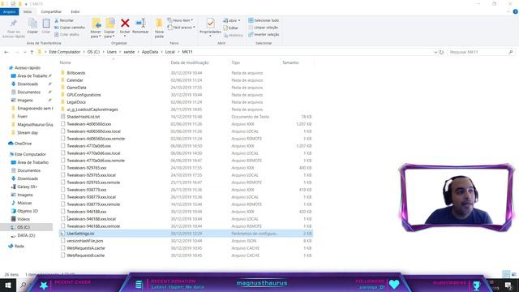Viewport: 519px width, 292px height.
Task: Open Objetos 3D in navigation pane
Action: pyautogui.click(x=28, y=211)
